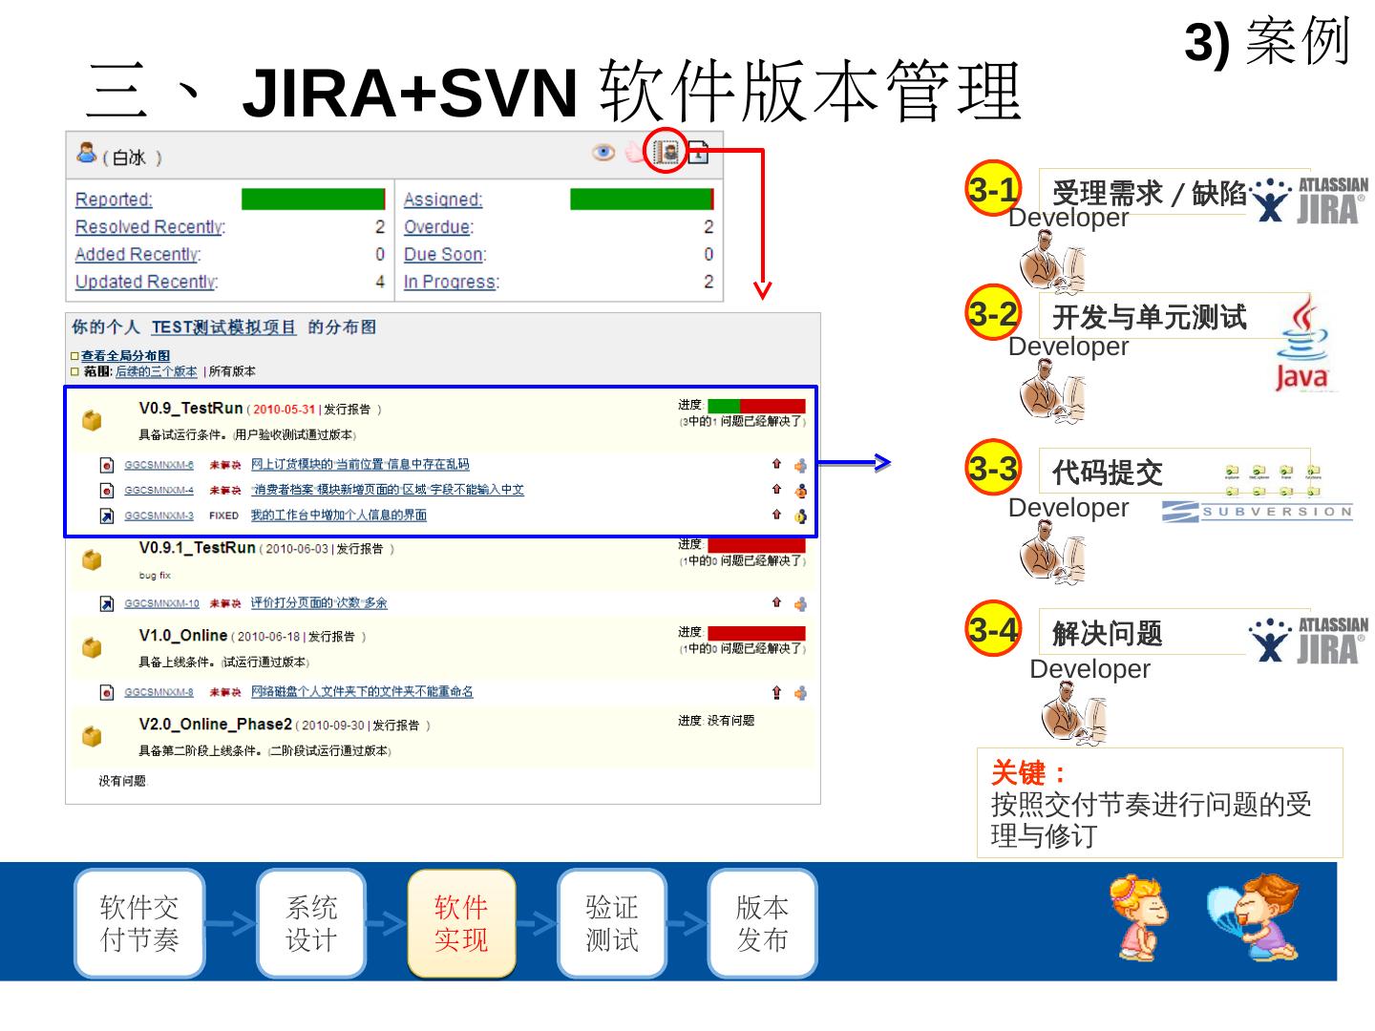The width and height of the screenshot is (1375, 1031).
Task: Click the priority arrow in the GGCSMNXM-3 row
Action: 776,515
